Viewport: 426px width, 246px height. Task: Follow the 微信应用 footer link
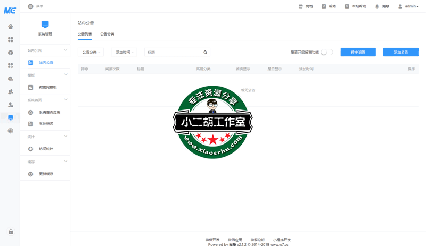point(235,240)
